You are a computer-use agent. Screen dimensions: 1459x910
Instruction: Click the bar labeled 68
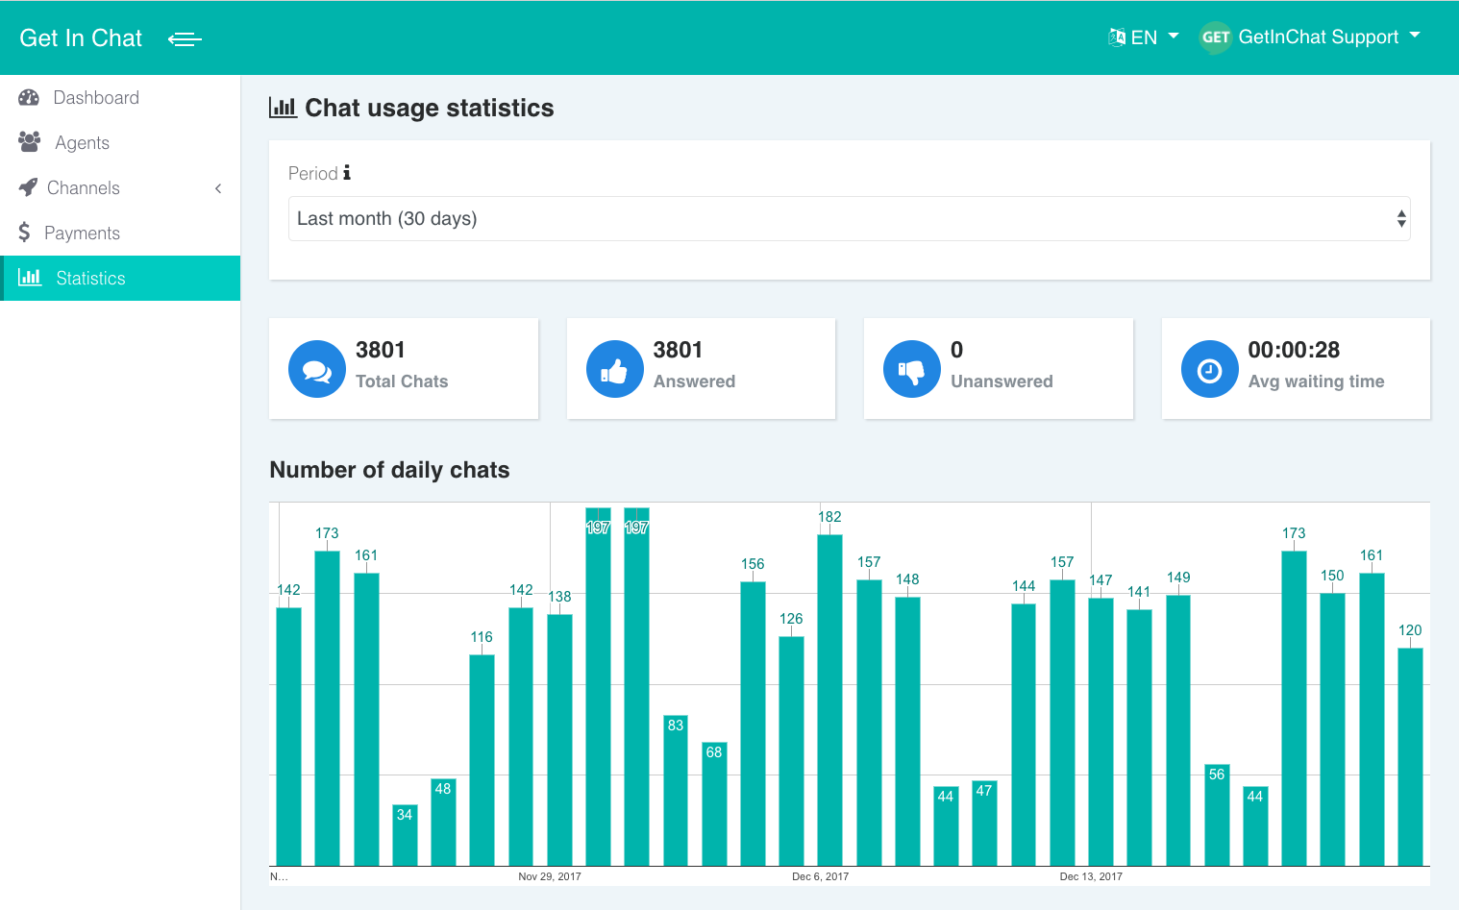714,803
